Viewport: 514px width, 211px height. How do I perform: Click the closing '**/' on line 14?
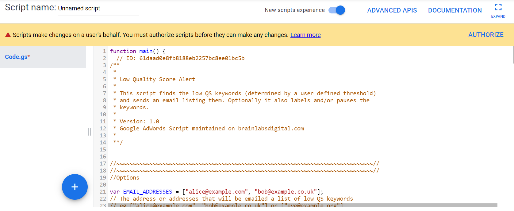point(118,142)
